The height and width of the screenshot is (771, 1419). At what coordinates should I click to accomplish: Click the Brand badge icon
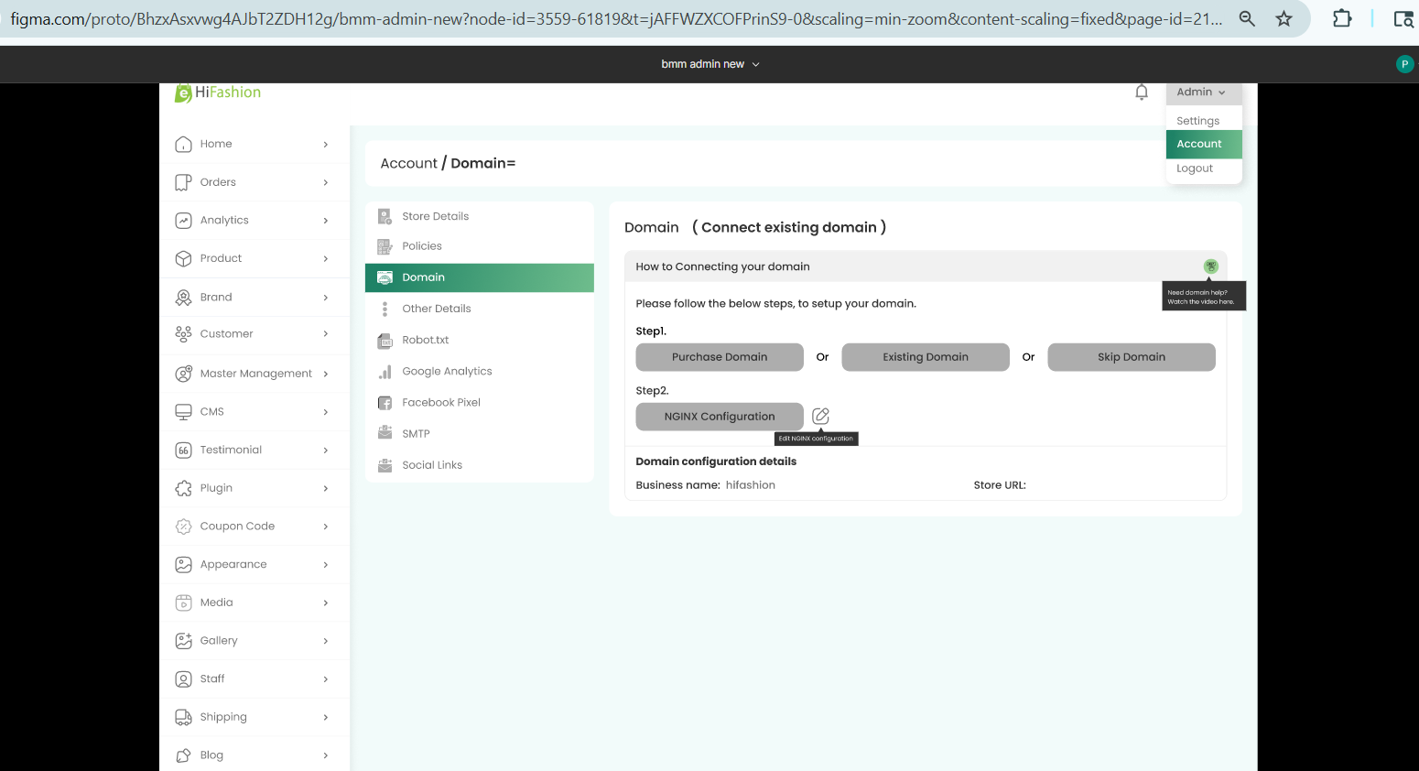183,297
